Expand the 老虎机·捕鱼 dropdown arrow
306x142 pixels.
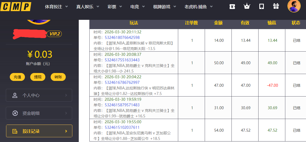(x=211, y=7)
